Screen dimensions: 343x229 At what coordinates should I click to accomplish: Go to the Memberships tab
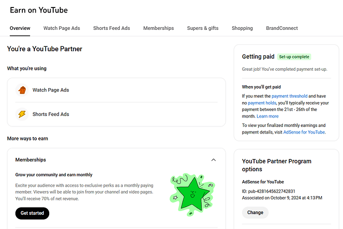tap(159, 28)
